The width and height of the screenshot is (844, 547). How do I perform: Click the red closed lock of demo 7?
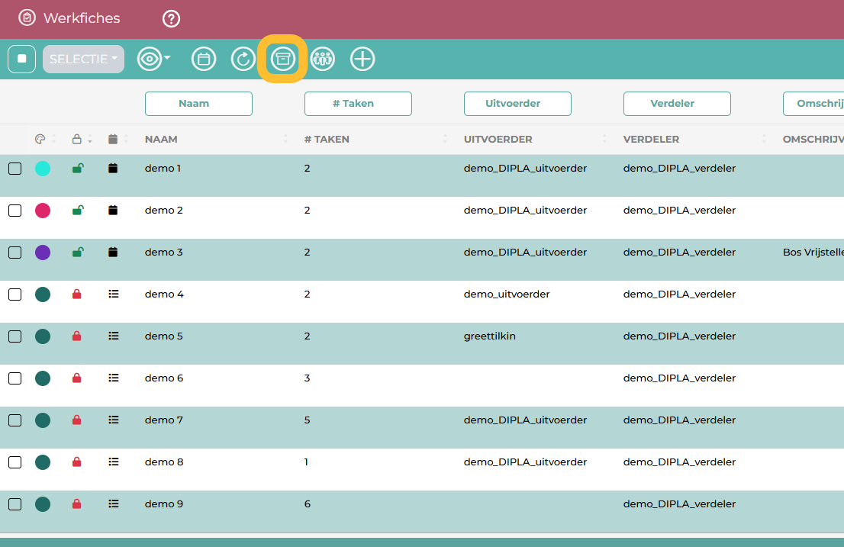tap(77, 420)
